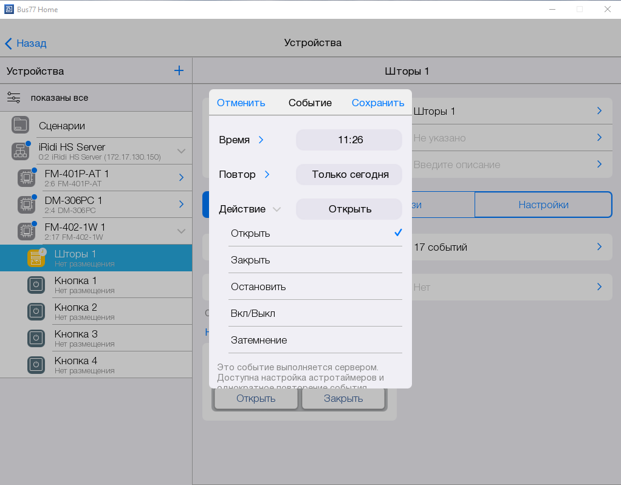
Task: Click Отменить to cancel the event
Action: [x=241, y=103]
